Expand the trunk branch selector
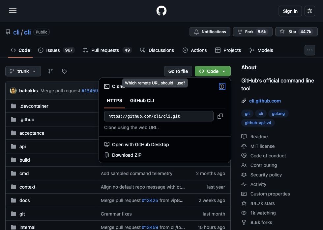The image size is (323, 230). coord(23,71)
